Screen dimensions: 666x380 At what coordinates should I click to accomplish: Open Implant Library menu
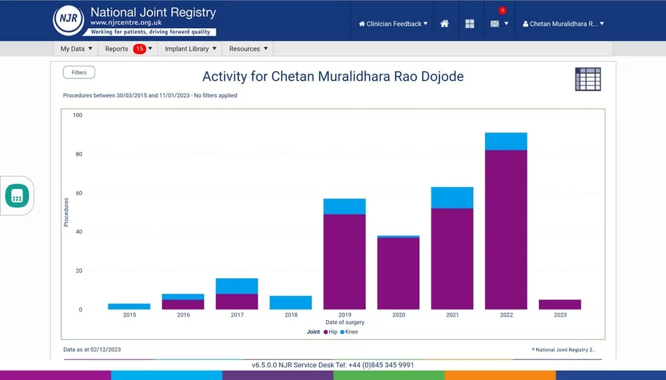pos(190,49)
